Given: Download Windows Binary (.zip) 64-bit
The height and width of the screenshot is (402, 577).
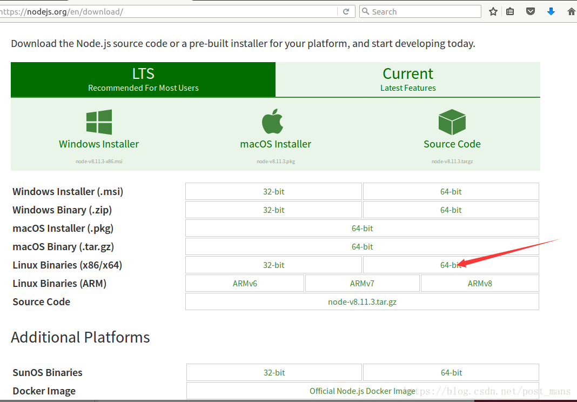Looking at the screenshot, I should point(451,210).
